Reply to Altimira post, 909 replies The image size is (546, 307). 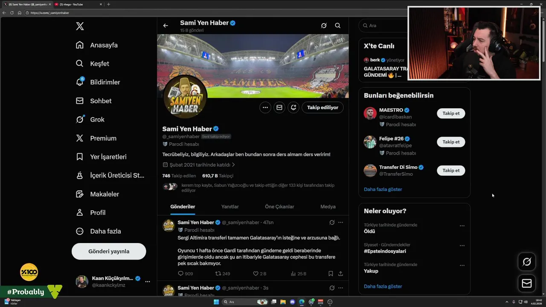click(x=185, y=274)
